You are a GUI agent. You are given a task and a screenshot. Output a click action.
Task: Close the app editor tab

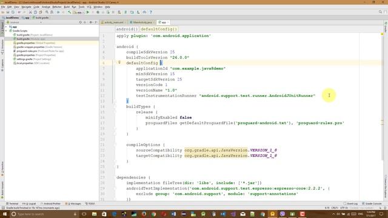(x=168, y=22)
